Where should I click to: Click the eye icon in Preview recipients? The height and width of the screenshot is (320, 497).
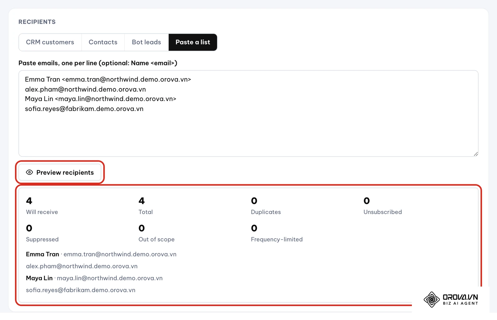[30, 172]
